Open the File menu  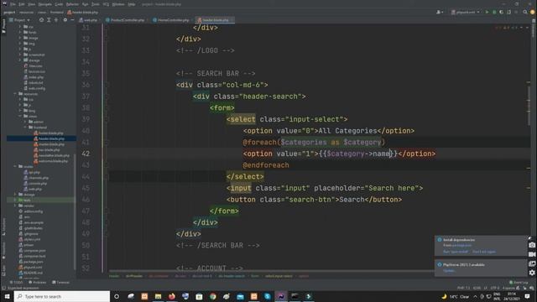point(13,4)
